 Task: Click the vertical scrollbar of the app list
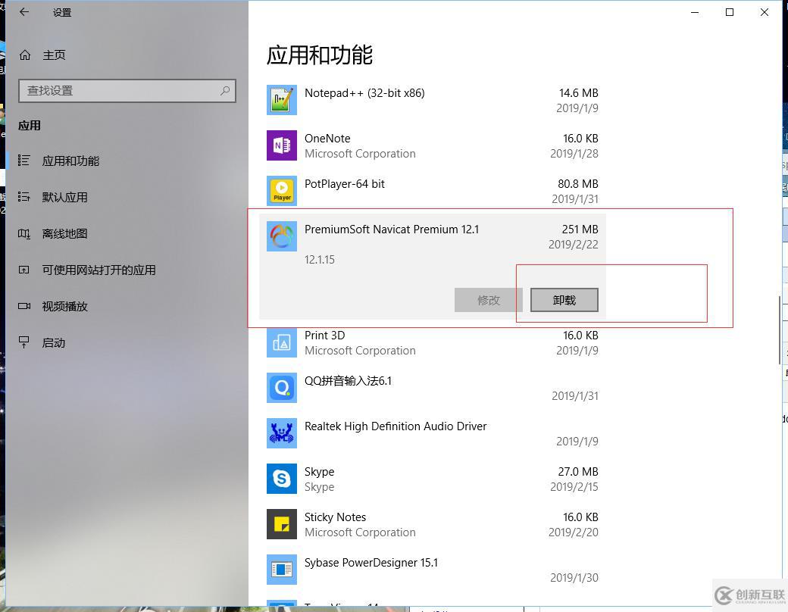click(x=780, y=330)
